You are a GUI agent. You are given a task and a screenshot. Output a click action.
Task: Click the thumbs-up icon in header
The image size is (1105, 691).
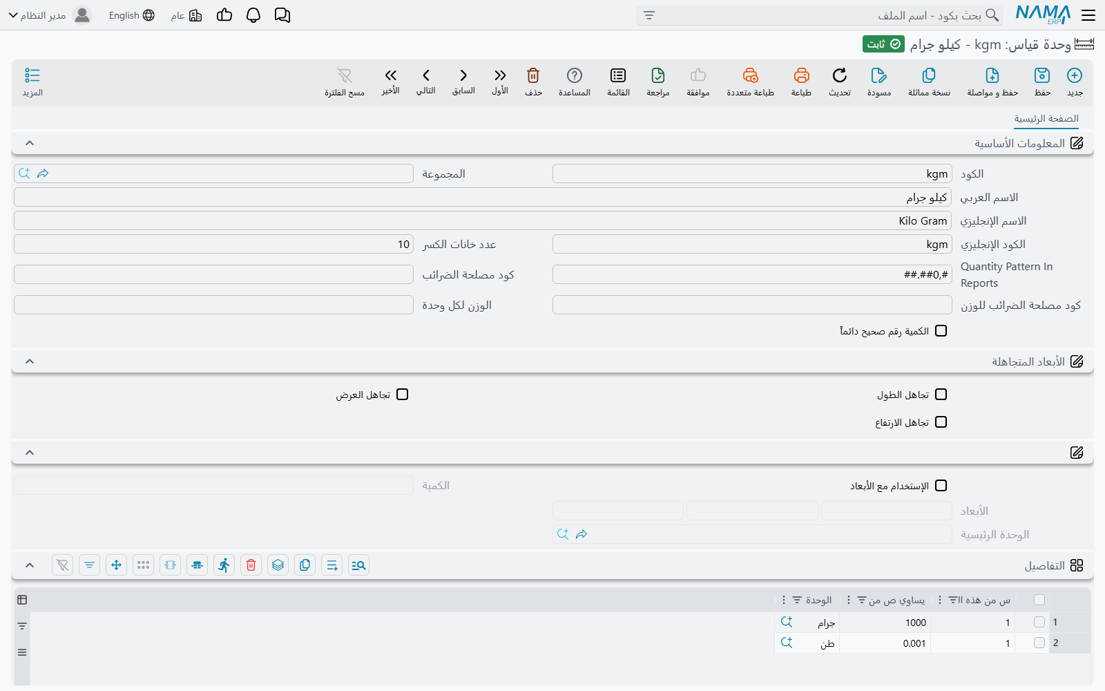click(x=224, y=15)
